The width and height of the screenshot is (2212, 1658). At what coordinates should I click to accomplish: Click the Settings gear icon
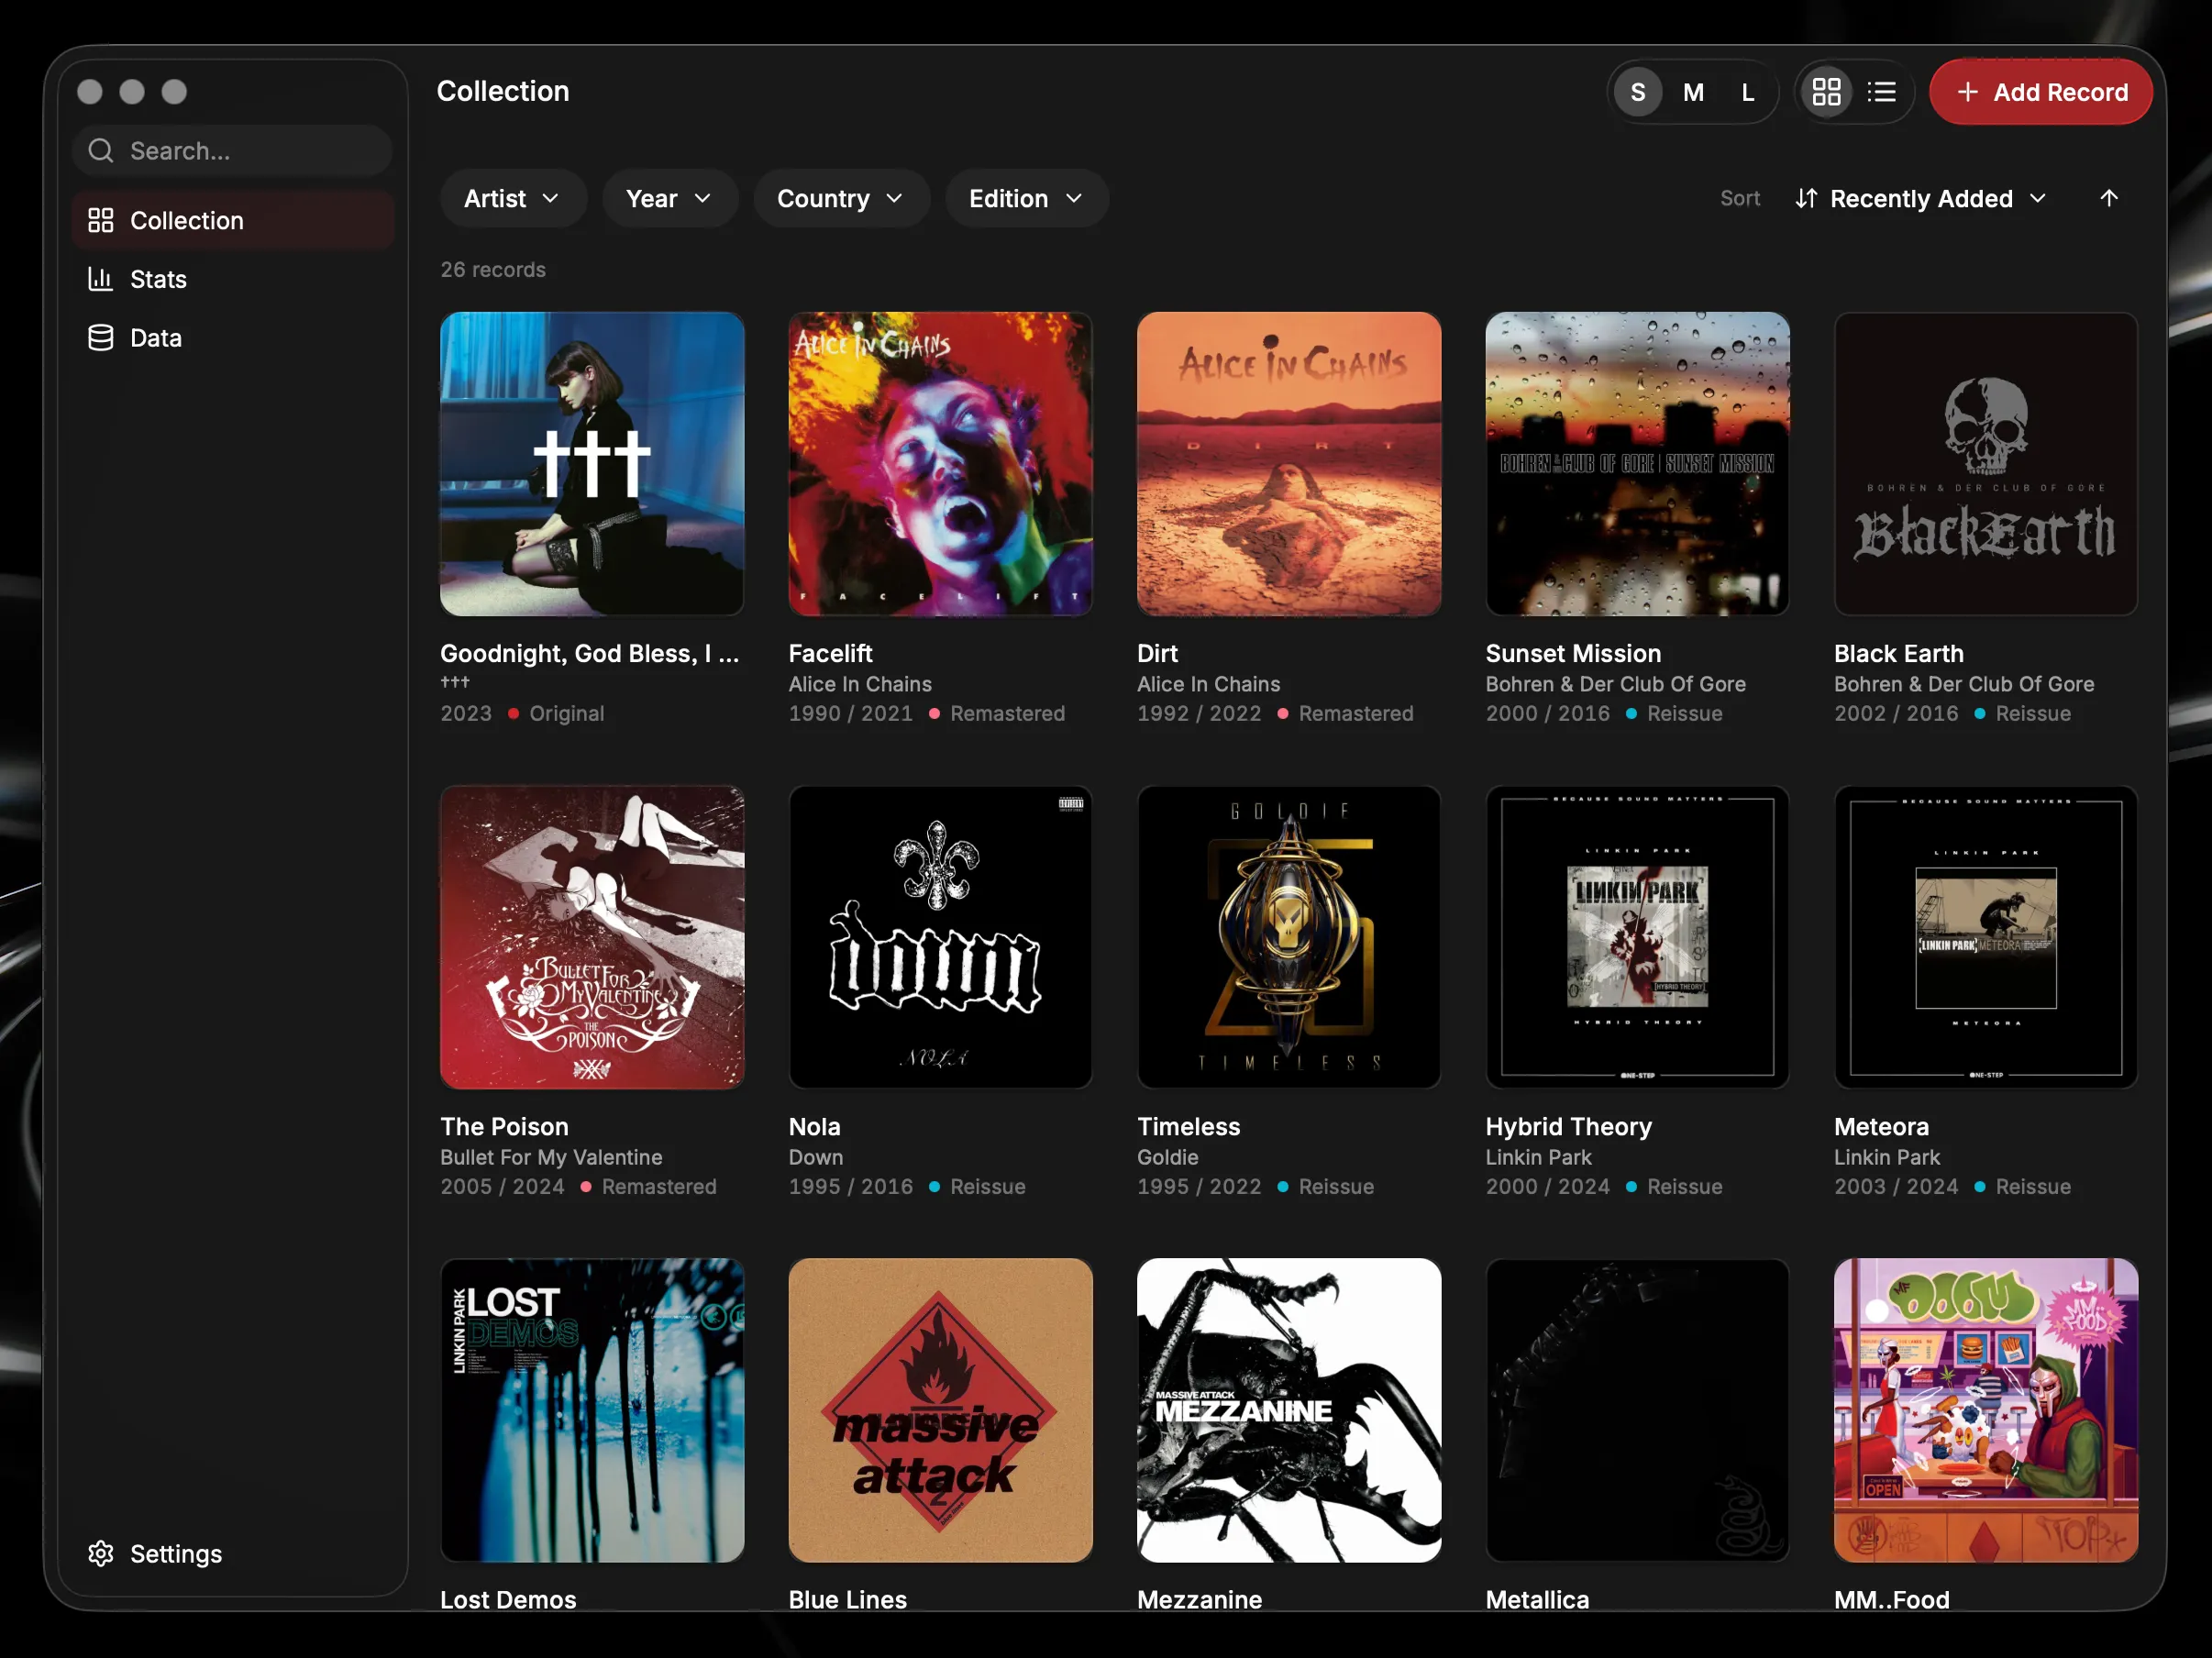(x=101, y=1553)
